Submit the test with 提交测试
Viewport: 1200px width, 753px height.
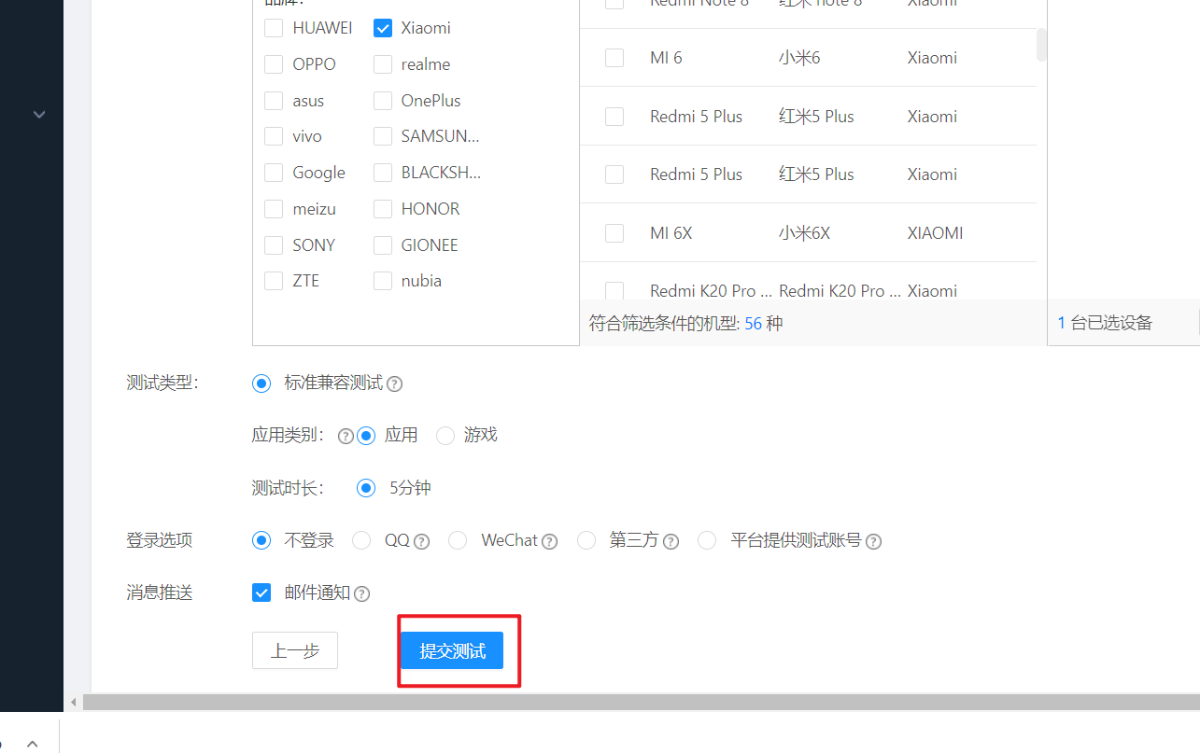coord(452,651)
